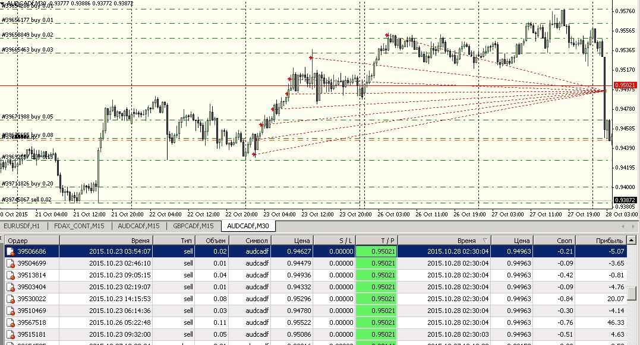The image size is (640, 345).
Task: Click order icon for order 39530022
Action: [x=11, y=299]
